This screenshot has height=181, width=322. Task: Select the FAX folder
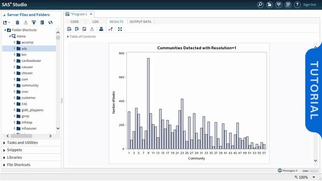click(x=24, y=104)
